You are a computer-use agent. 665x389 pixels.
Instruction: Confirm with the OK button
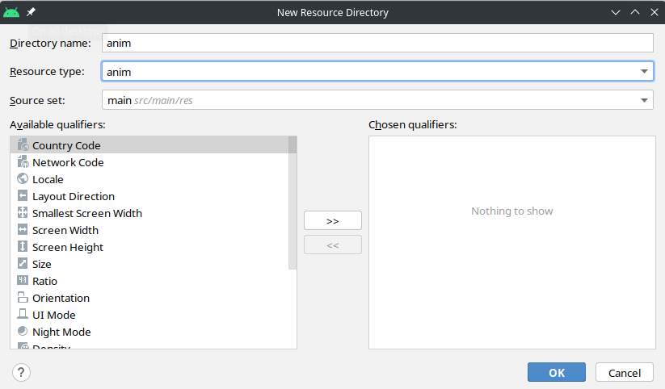pyautogui.click(x=557, y=373)
